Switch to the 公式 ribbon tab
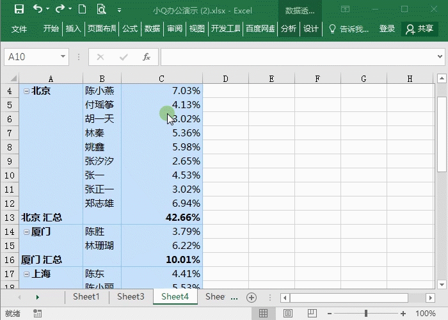 [x=130, y=29]
